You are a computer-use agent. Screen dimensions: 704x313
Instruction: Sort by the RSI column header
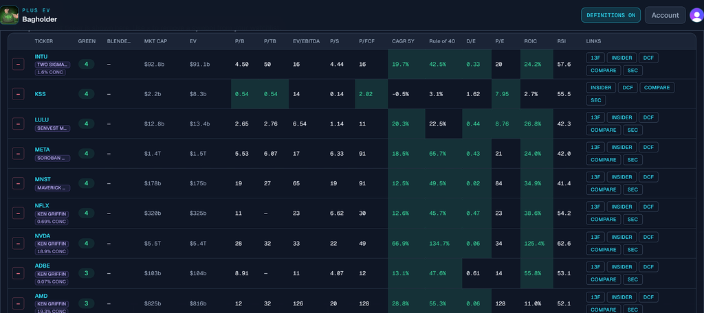click(561, 41)
